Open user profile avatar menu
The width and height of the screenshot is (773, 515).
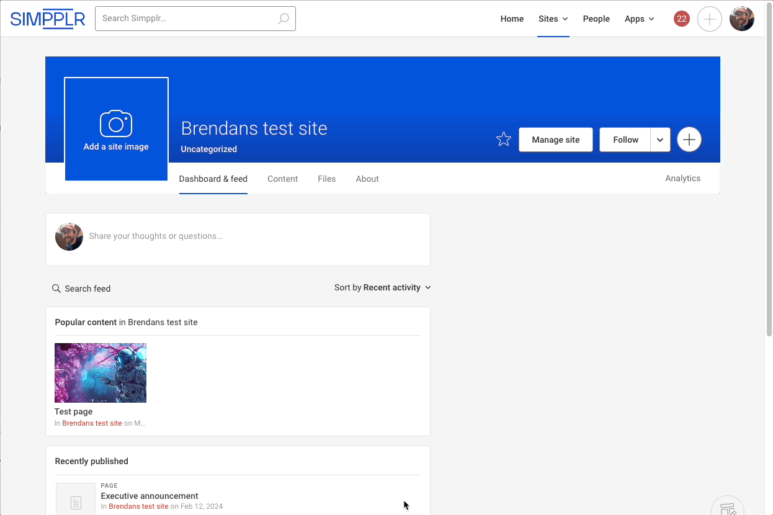(x=741, y=19)
